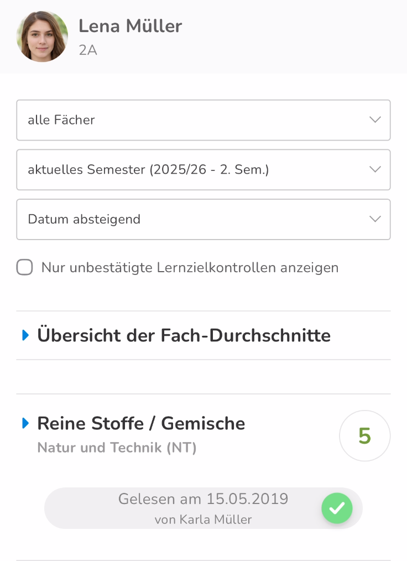Click the chevron arrow on the semester selector
The width and height of the screenshot is (407, 561).
pyautogui.click(x=375, y=169)
